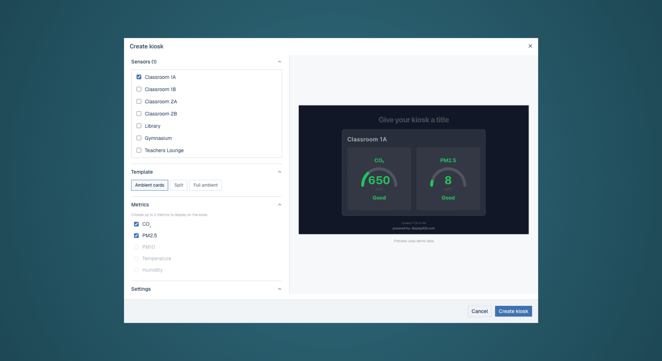Expand the Settings section
The image size is (662, 361).
[280, 289]
